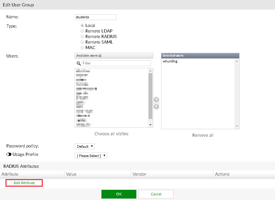Click the Cancel button
The height and width of the screenshot is (200, 275).
(x=156, y=194)
